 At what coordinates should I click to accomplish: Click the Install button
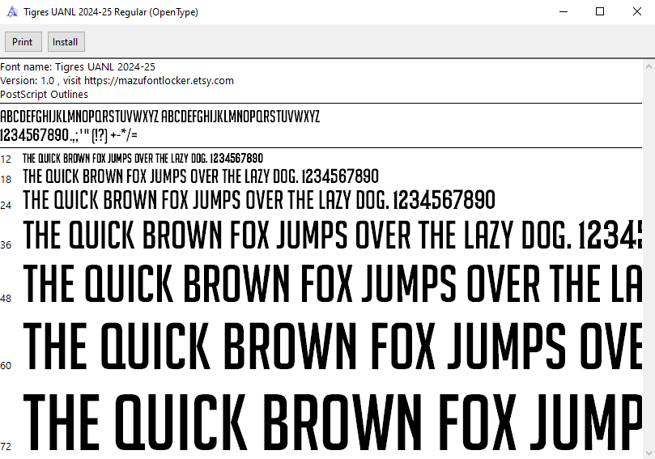coord(65,42)
